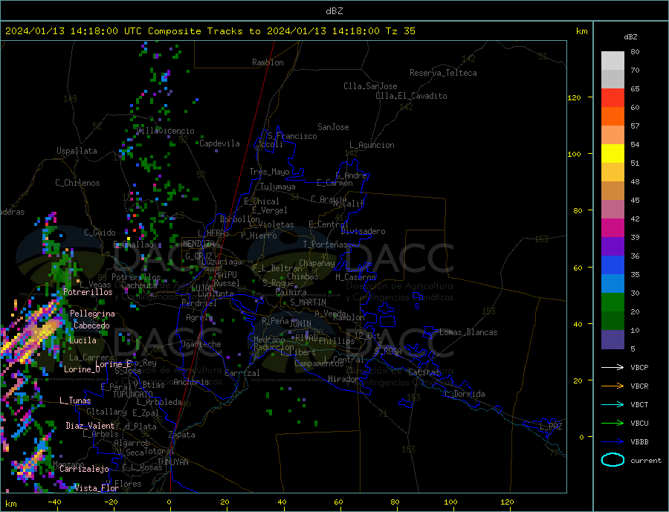This screenshot has height=512, width=669.
Task: Click the MENDOZA city label
Action: (198, 244)
